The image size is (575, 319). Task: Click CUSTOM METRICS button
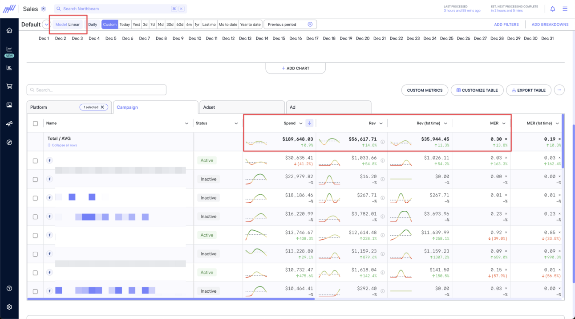[425, 90]
